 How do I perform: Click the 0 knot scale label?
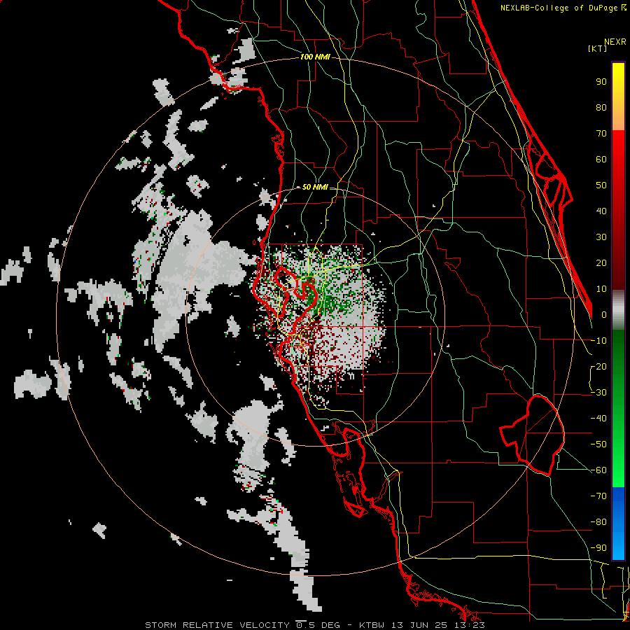pos(604,314)
